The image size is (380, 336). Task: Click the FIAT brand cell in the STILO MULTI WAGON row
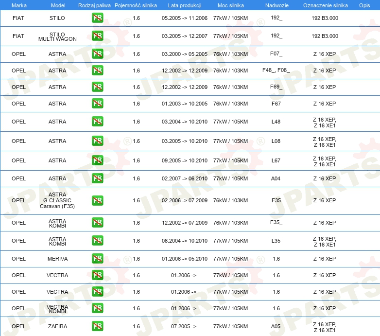coord(18,36)
